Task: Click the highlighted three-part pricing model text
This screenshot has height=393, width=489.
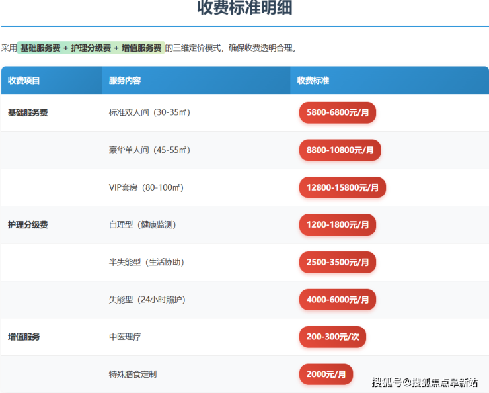Action: [x=91, y=48]
